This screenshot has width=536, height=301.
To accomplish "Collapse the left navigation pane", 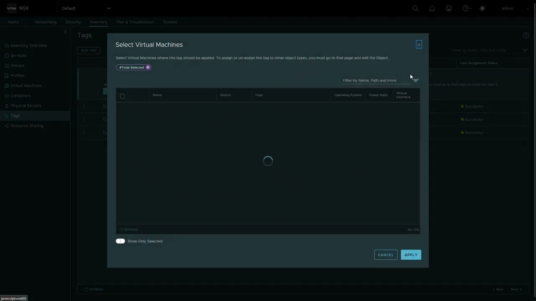I will tap(65, 32).
